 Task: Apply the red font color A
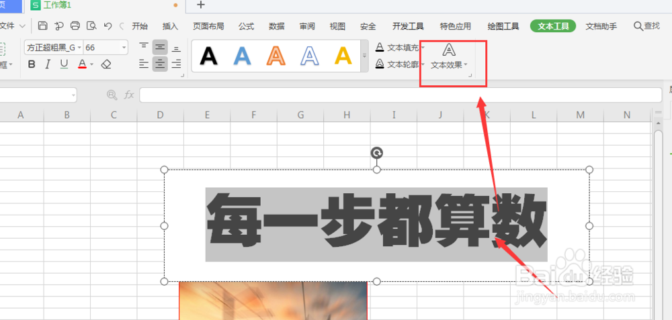(x=82, y=64)
